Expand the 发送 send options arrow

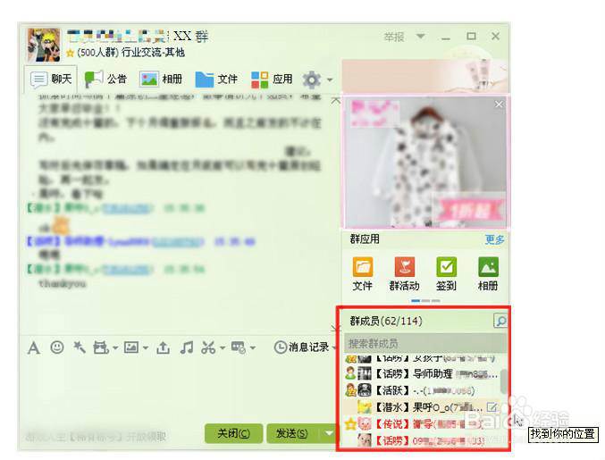(329, 433)
